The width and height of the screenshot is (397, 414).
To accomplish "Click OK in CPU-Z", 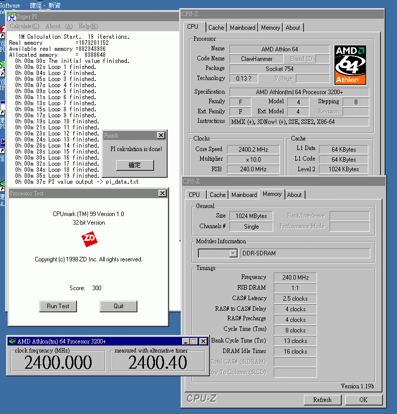I will tap(363, 400).
